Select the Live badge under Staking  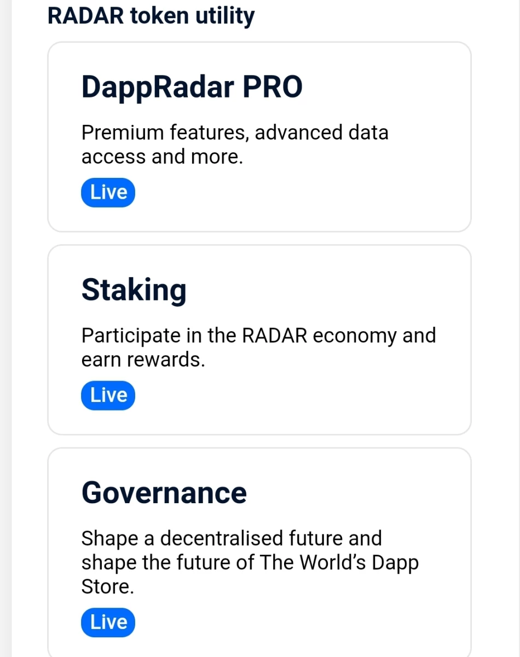(x=108, y=395)
